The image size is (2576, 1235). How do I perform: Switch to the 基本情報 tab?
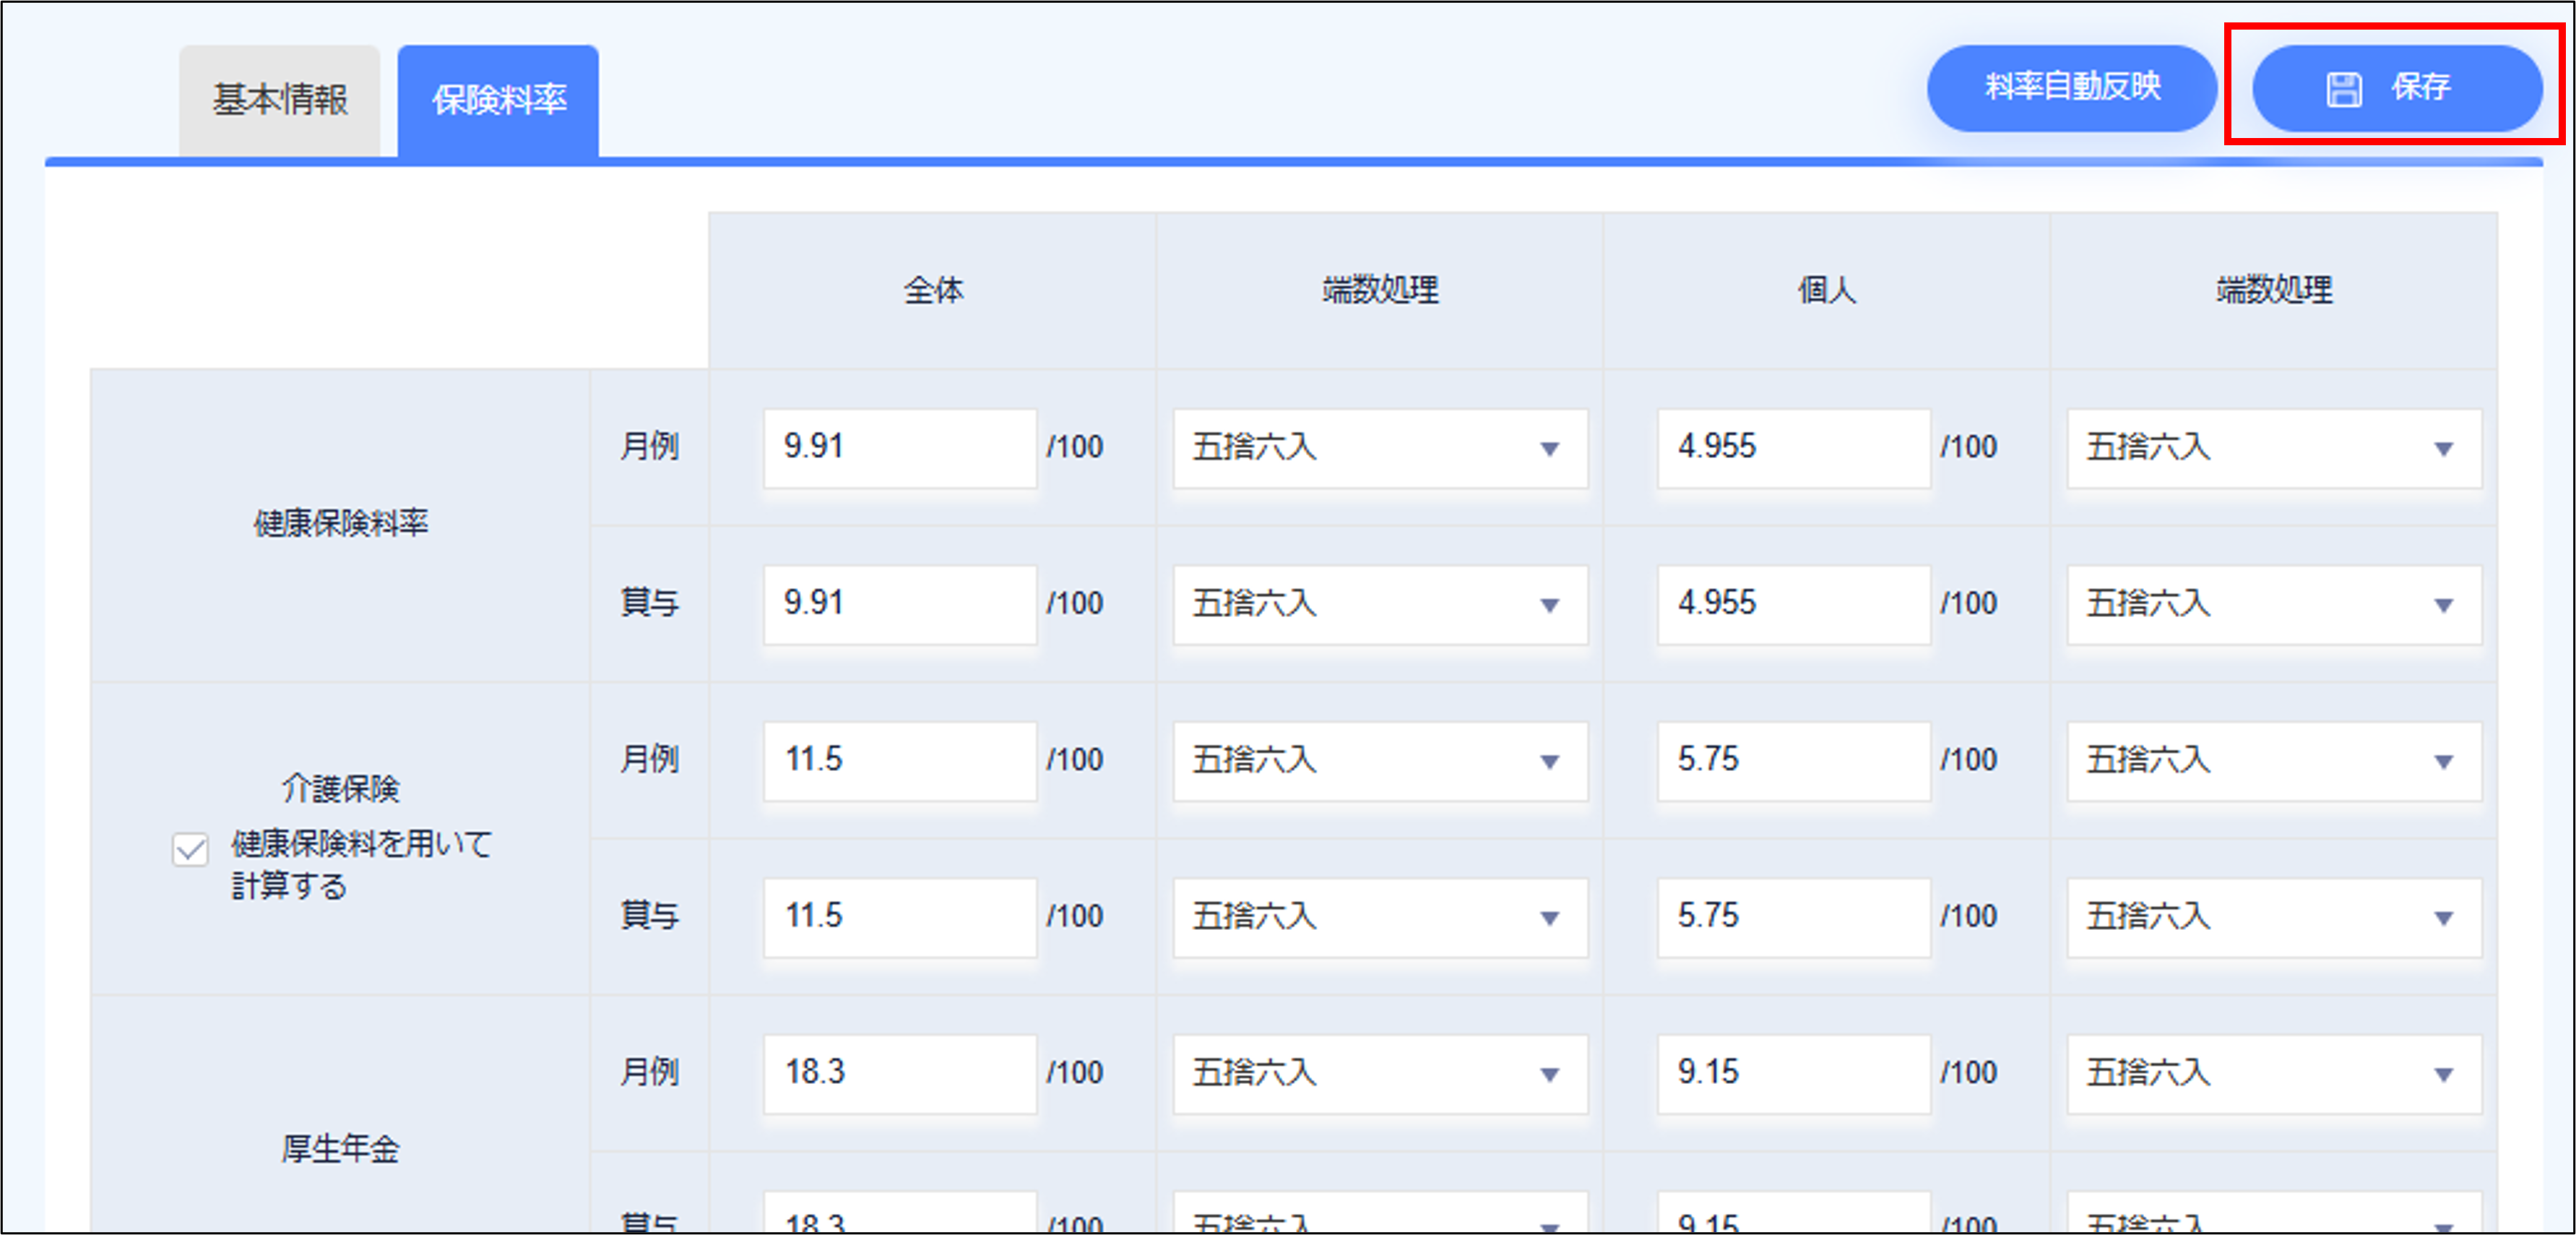coord(279,100)
